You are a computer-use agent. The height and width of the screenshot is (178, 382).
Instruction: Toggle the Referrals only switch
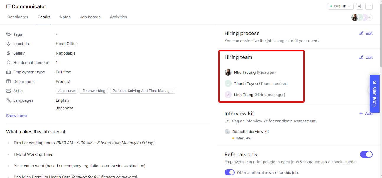coord(366,154)
